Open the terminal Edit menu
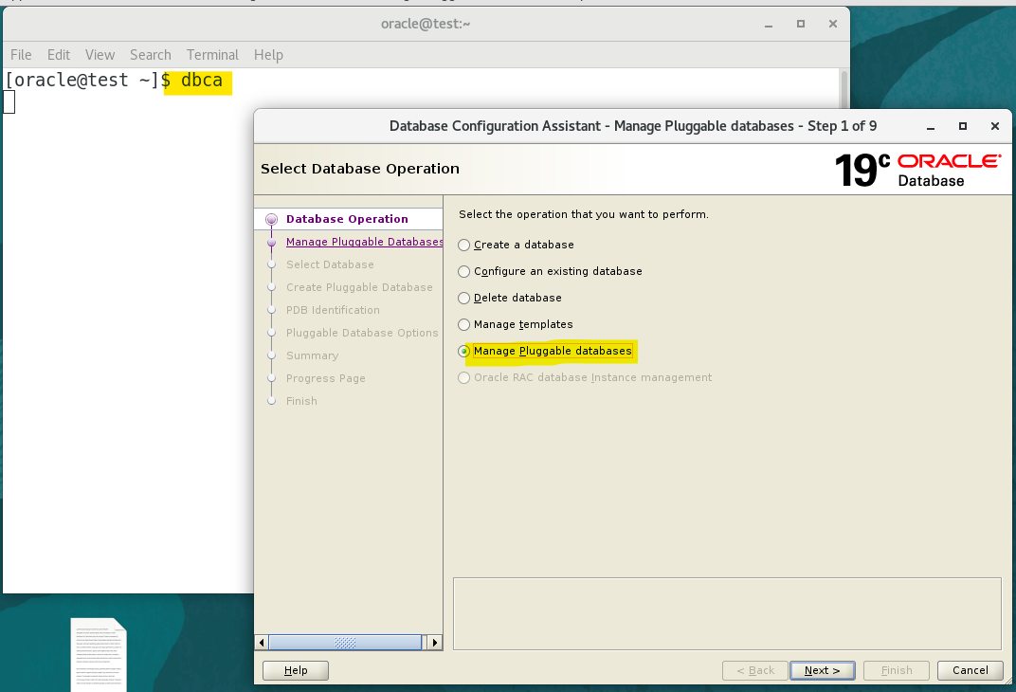 (59, 55)
